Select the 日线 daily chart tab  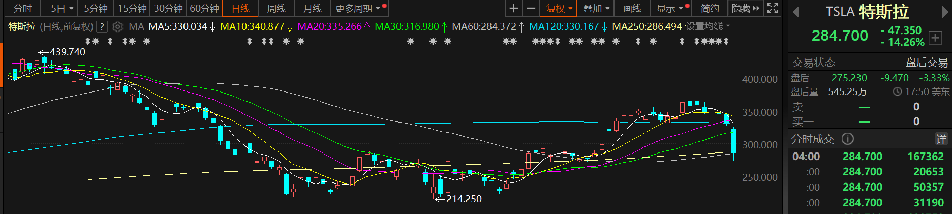point(240,8)
